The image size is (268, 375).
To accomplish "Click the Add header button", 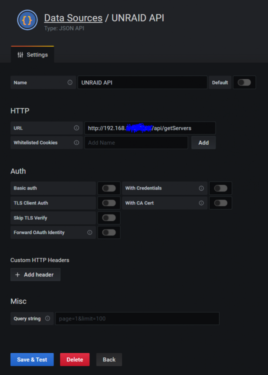I will pos(35,274).
